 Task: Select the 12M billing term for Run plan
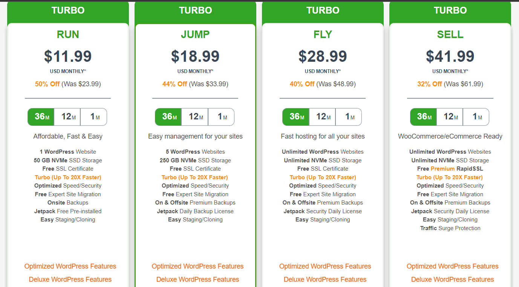[x=67, y=117]
